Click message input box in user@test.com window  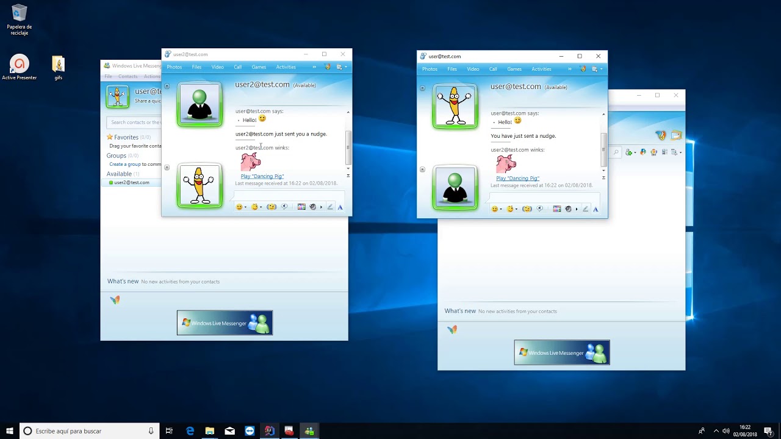coord(544,198)
